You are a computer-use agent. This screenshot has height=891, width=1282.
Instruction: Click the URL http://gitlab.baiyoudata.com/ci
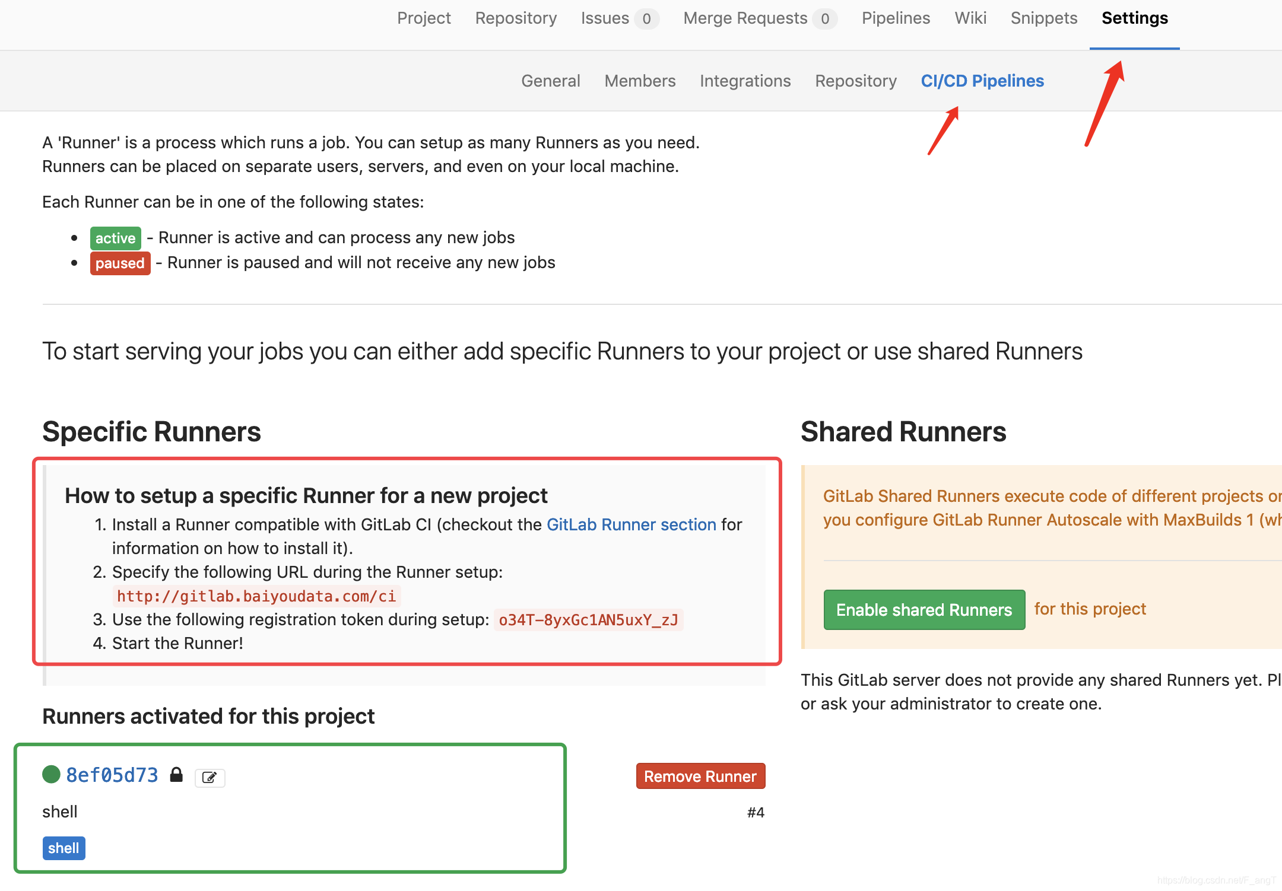256,596
